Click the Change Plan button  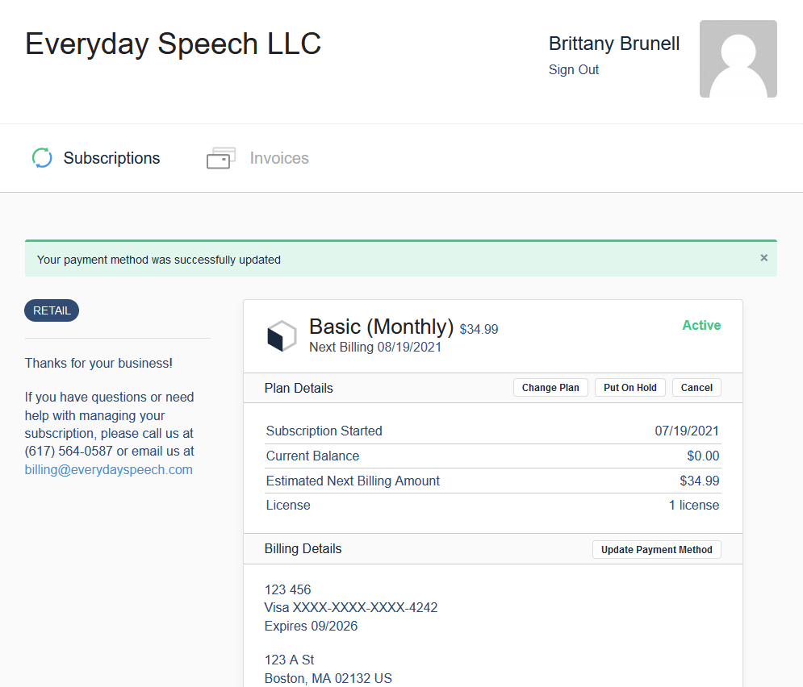(x=550, y=388)
